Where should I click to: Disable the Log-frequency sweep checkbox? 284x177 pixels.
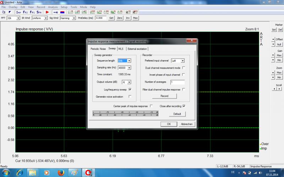130,90
